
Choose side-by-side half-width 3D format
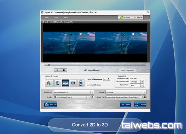(58, 83)
